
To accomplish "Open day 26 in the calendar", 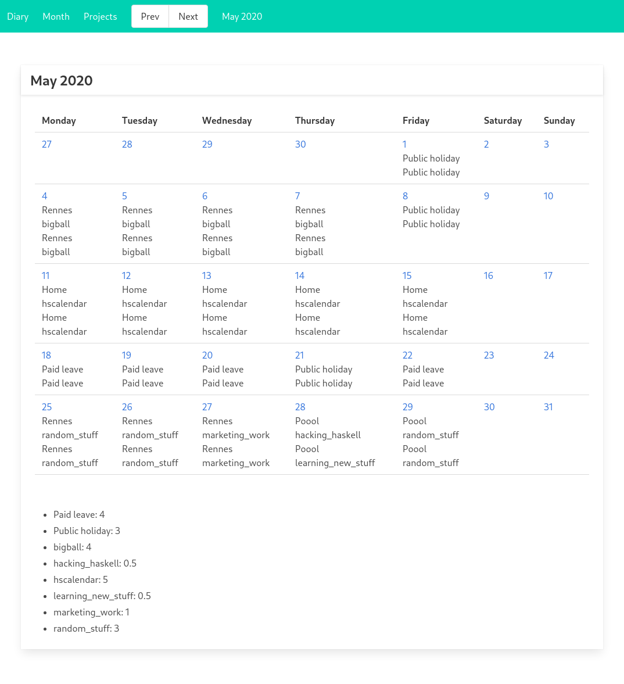I will [x=127, y=407].
